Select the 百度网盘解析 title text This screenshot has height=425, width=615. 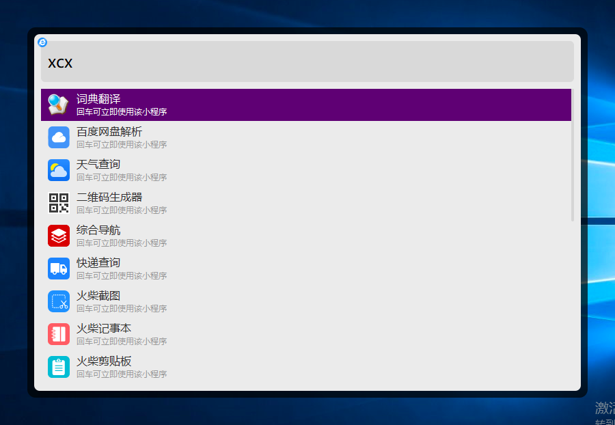click(x=109, y=132)
